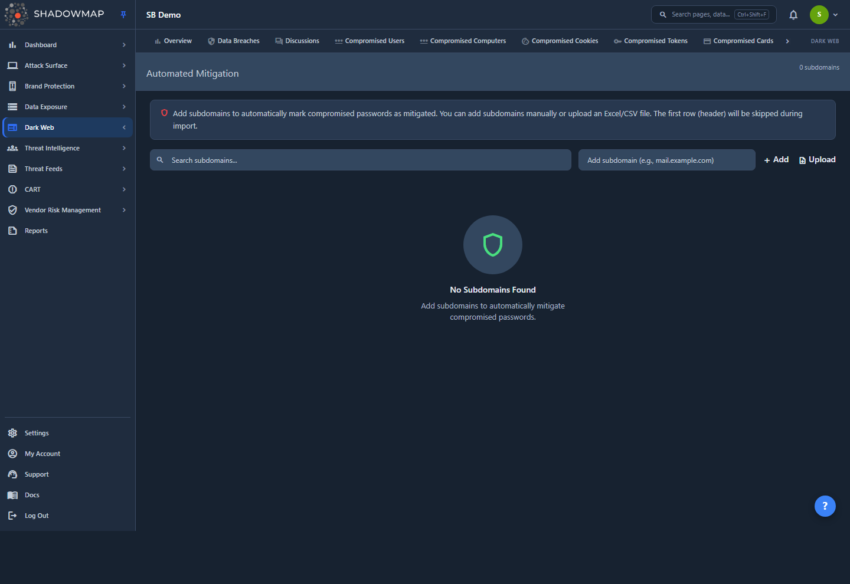This screenshot has height=584, width=850.
Task: Click the No Subdomains Found text
Action: 493,290
